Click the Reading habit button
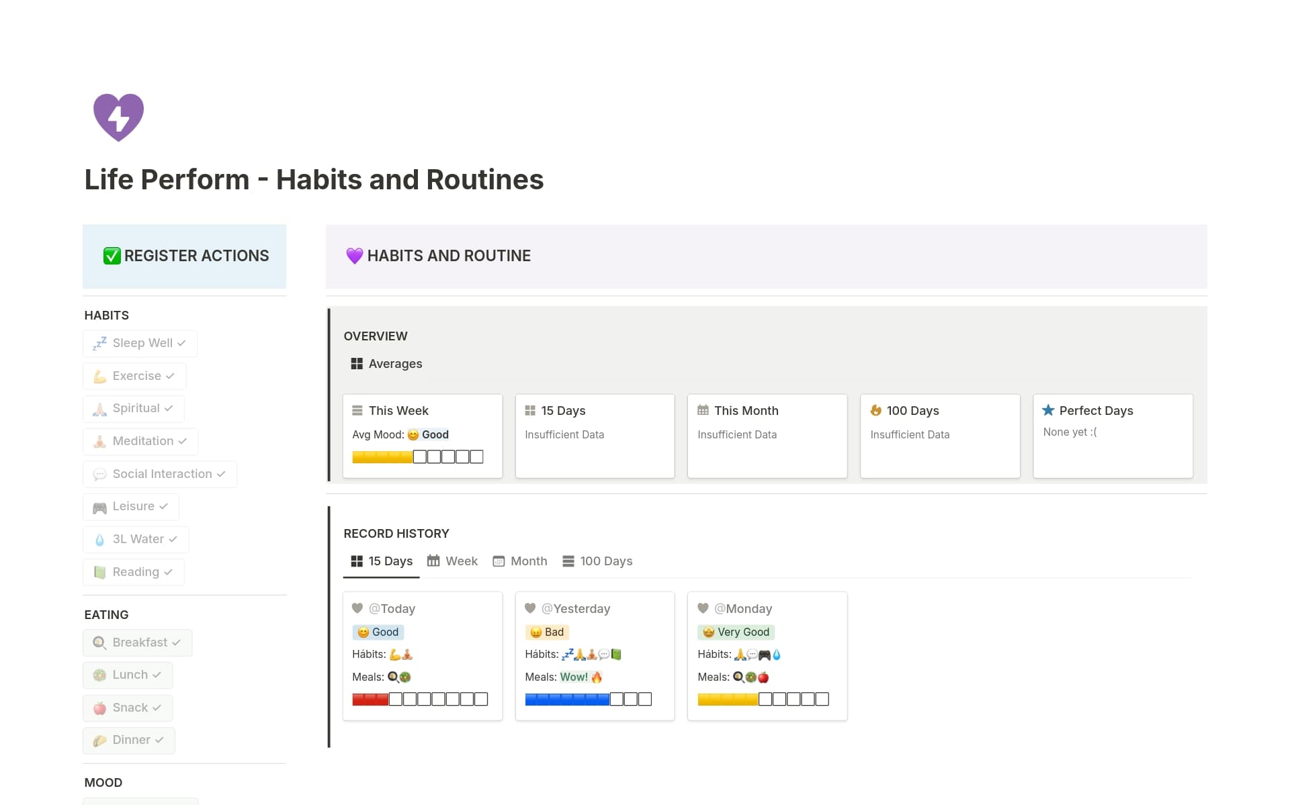 click(133, 571)
